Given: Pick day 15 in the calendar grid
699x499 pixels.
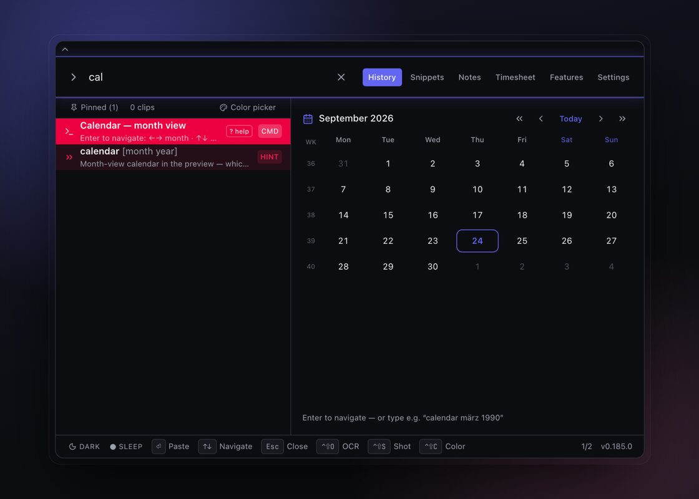Looking at the screenshot, I should tap(388, 215).
